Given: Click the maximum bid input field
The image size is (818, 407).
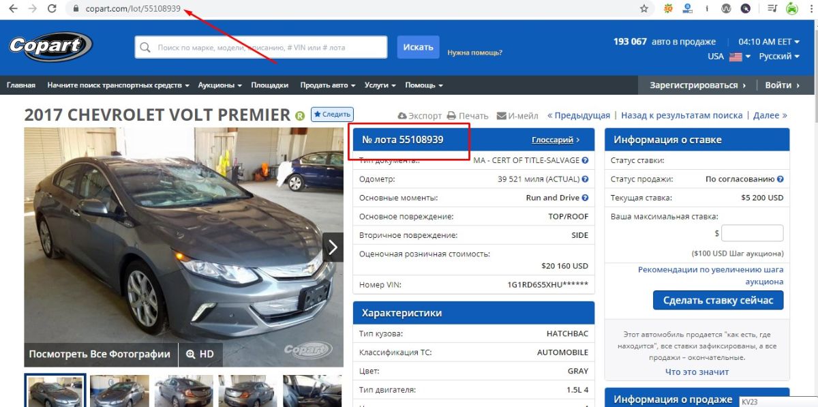Looking at the screenshot, I should 752,233.
